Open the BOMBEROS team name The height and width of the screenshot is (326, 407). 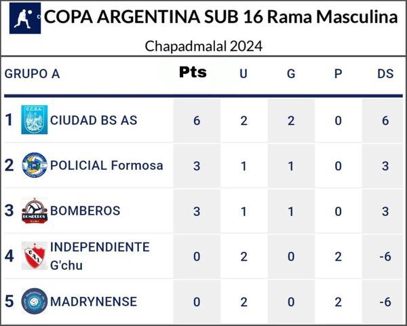pos(85,211)
